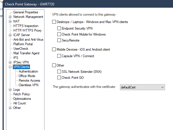Expand the ICAP Server tree node
Image resolution: width=173 pixels, height=130 pixels.
tap(10, 35)
